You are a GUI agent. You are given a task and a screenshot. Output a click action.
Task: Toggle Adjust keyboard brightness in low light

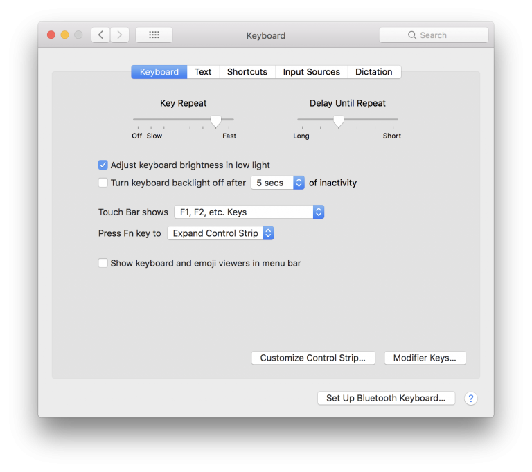pyautogui.click(x=103, y=165)
